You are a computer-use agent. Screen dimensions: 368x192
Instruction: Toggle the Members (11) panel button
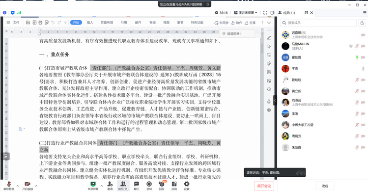pos(123,186)
